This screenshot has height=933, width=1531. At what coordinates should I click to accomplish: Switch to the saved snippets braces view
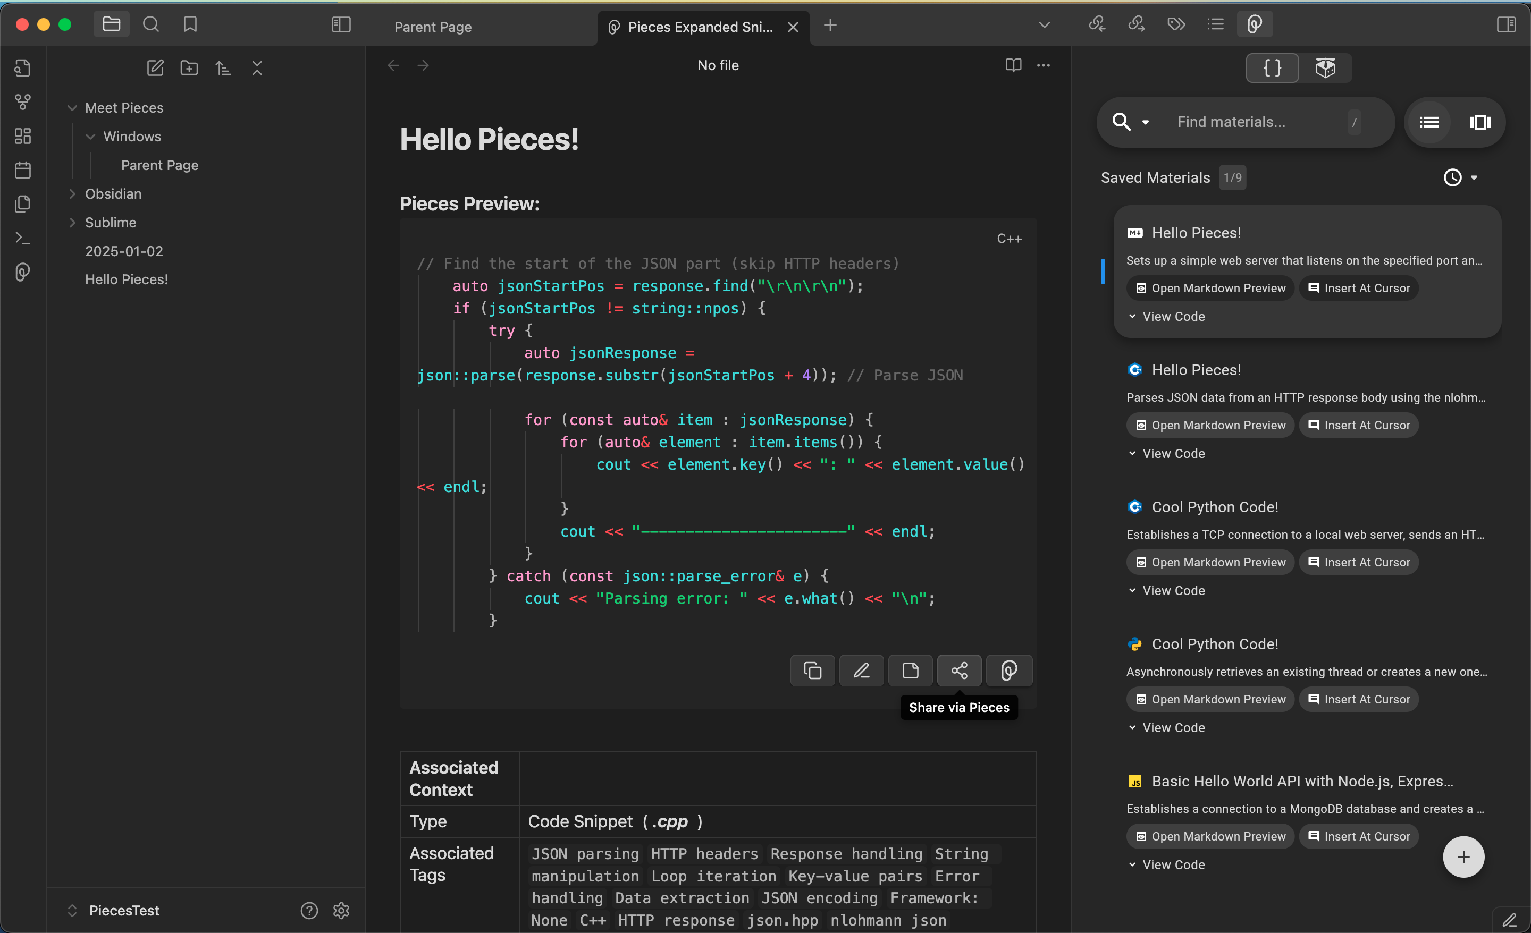point(1273,67)
